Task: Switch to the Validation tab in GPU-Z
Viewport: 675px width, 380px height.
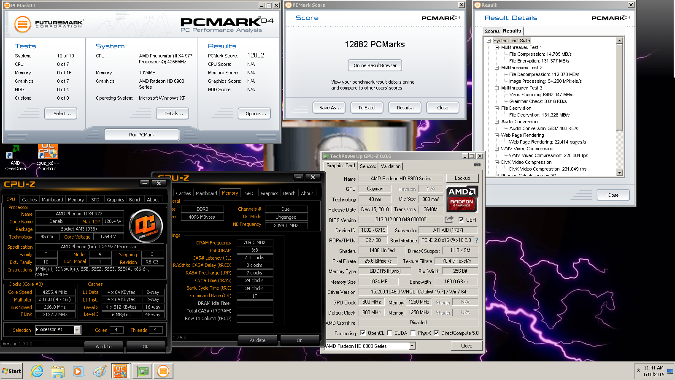Action: coord(391,166)
